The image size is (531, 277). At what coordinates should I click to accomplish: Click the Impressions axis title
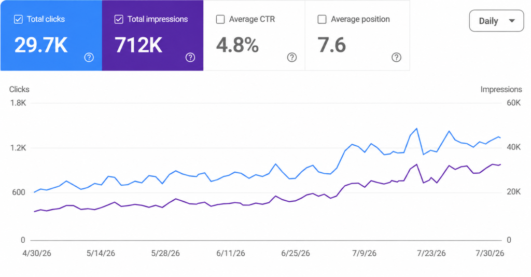(501, 89)
